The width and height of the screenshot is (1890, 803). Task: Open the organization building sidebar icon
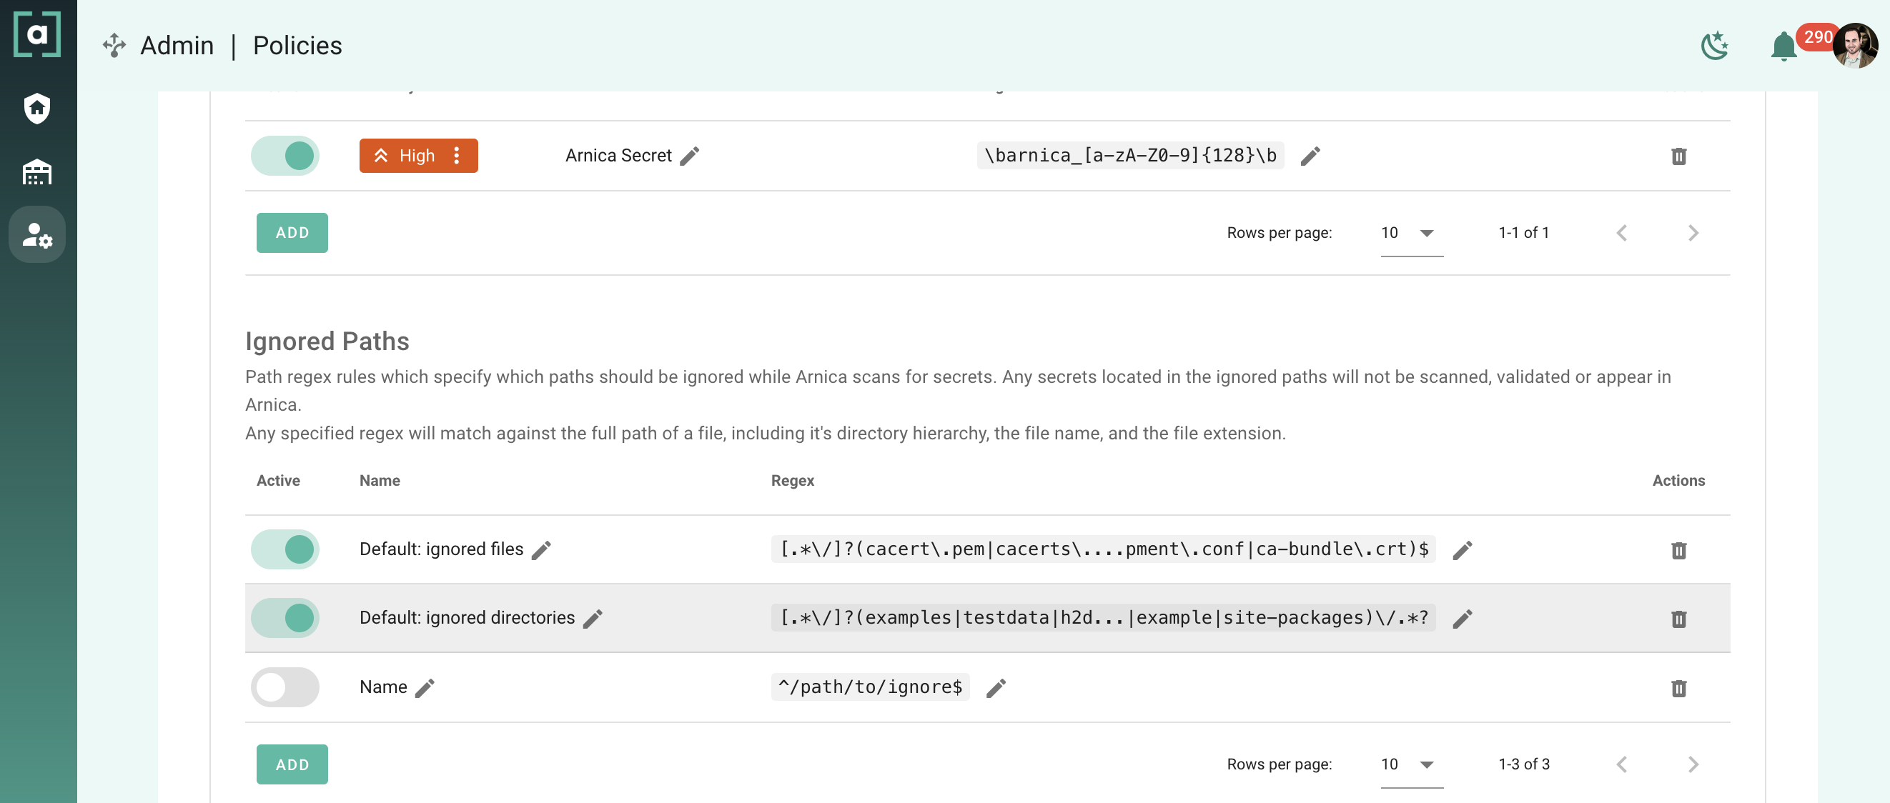click(36, 172)
